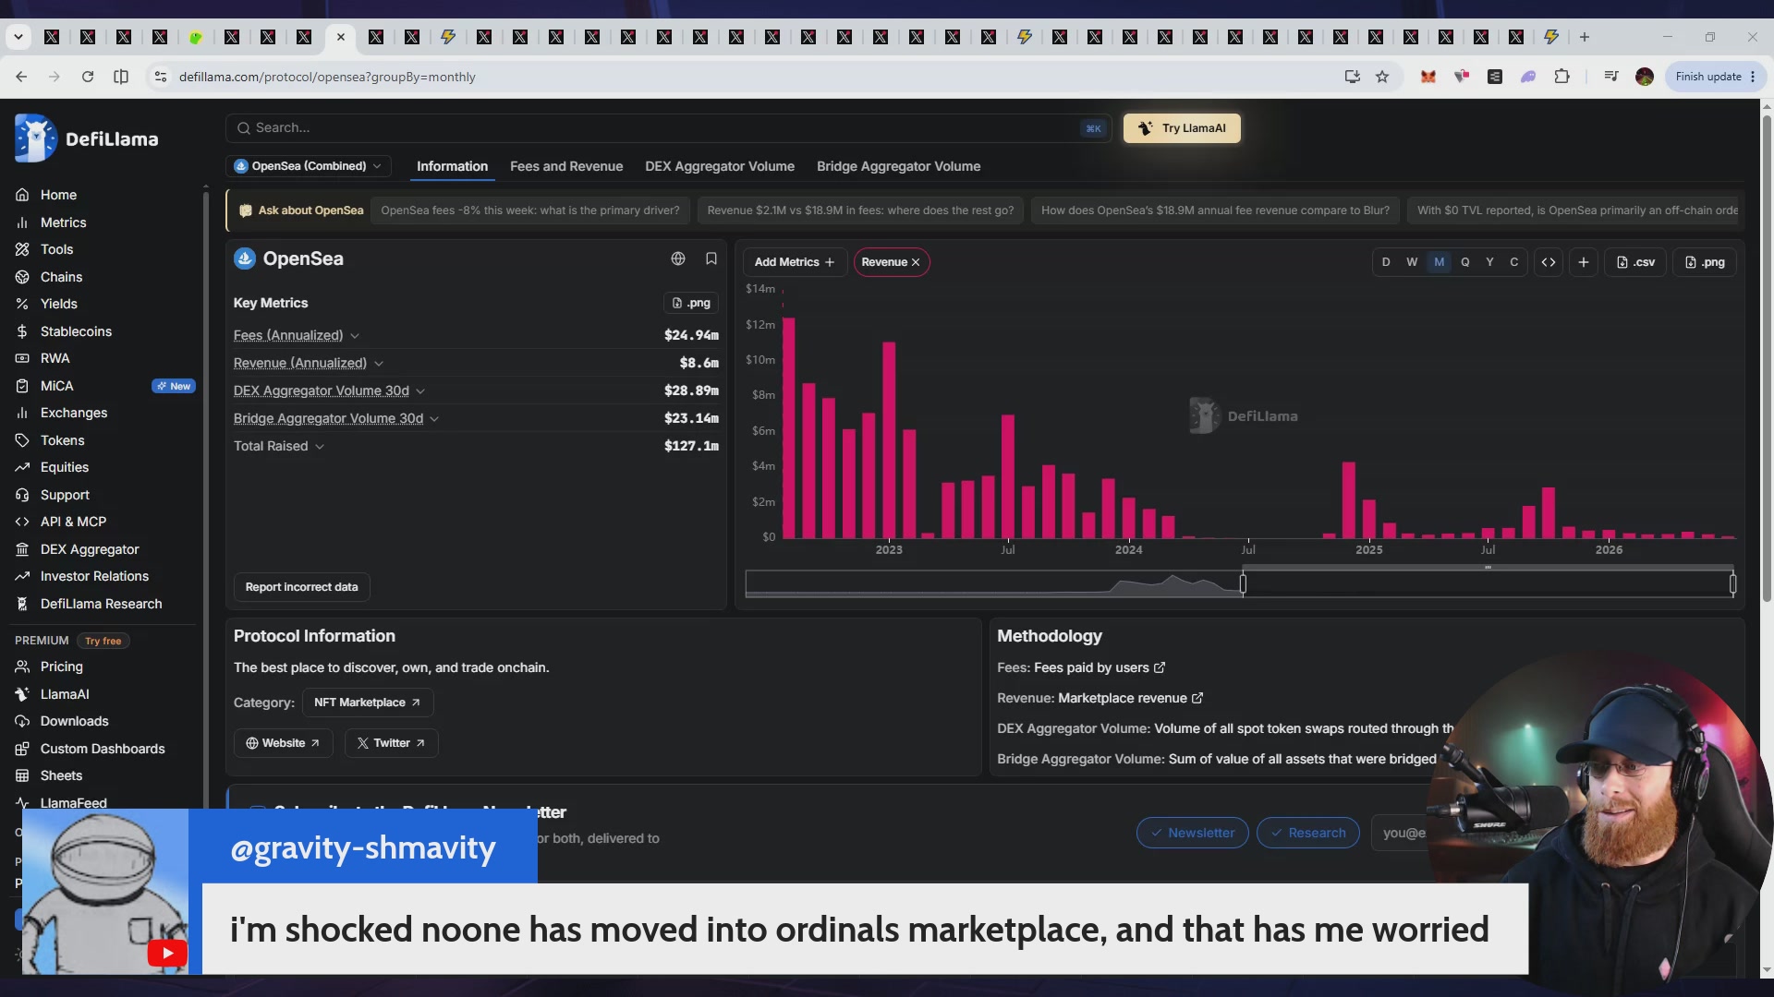This screenshot has height=997, width=1774.
Task: Toggle Cumulative (C) chart mode
Action: tap(1514, 262)
